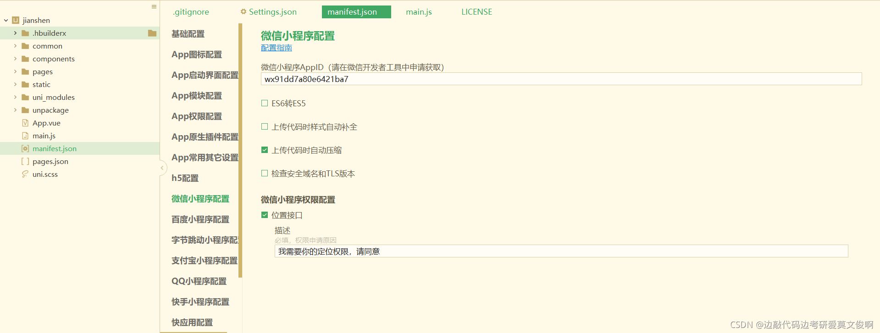This screenshot has height=333, width=880.
Task: Select manifest.json in the project tree
Action: coord(55,148)
